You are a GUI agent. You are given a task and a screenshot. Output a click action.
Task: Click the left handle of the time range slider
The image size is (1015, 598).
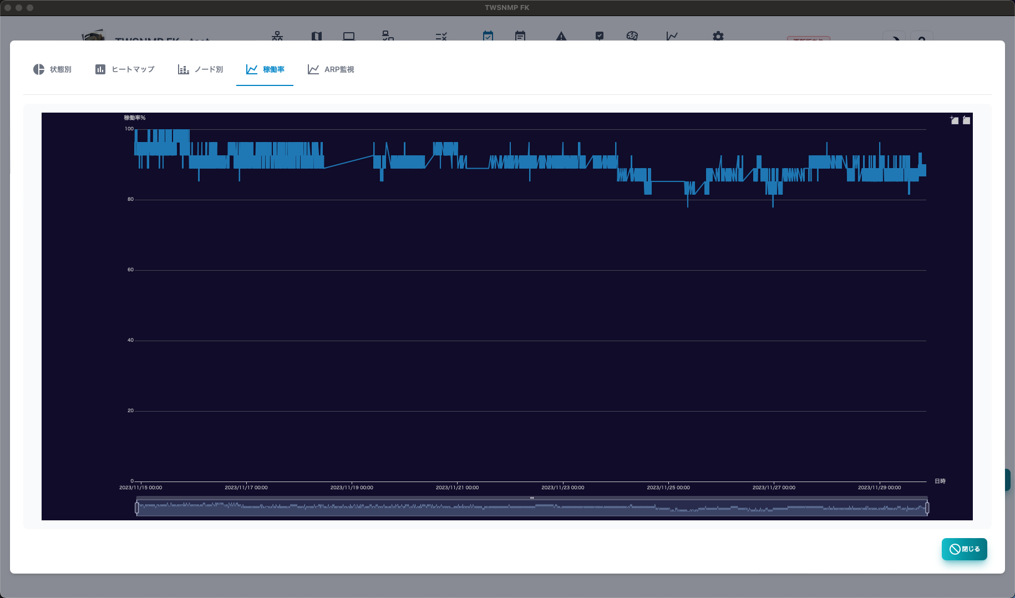click(x=137, y=508)
